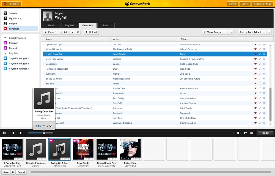Click the music note icon on Katy Perry row
The height and width of the screenshot is (176, 275).
click(x=260, y=118)
